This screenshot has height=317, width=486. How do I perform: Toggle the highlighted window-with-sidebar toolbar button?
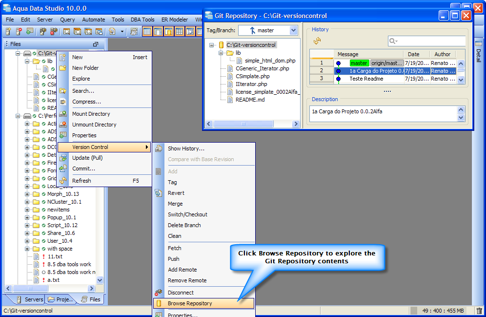pyautogui.click(x=158, y=31)
